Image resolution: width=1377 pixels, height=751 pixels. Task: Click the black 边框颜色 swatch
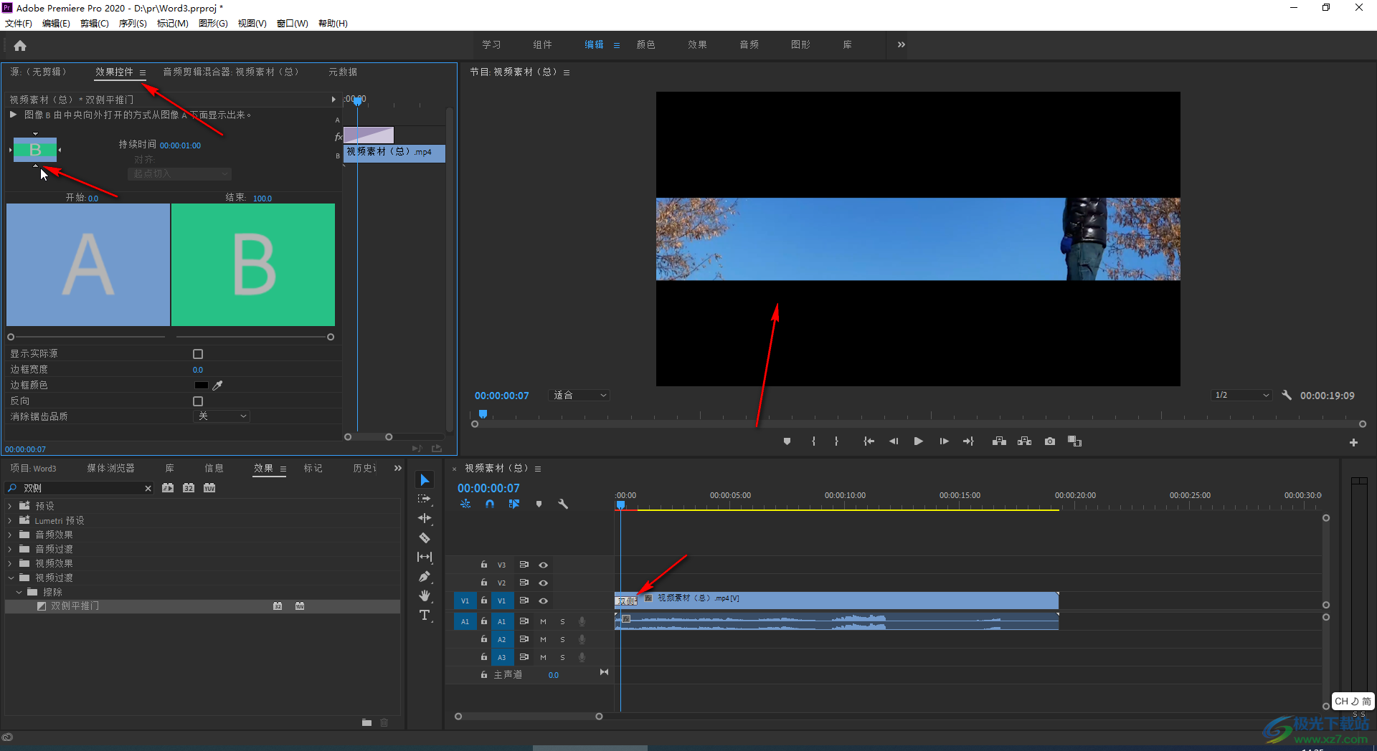point(201,386)
